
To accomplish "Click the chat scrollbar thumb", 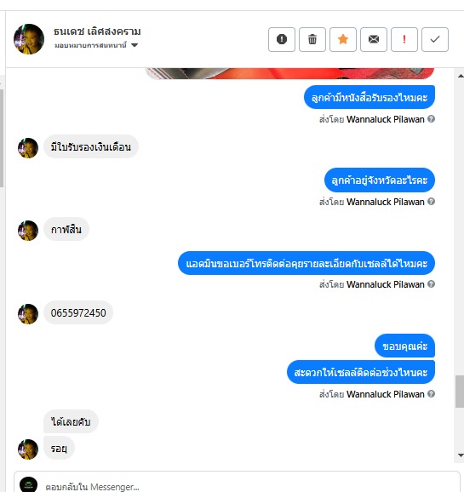I will (460, 392).
